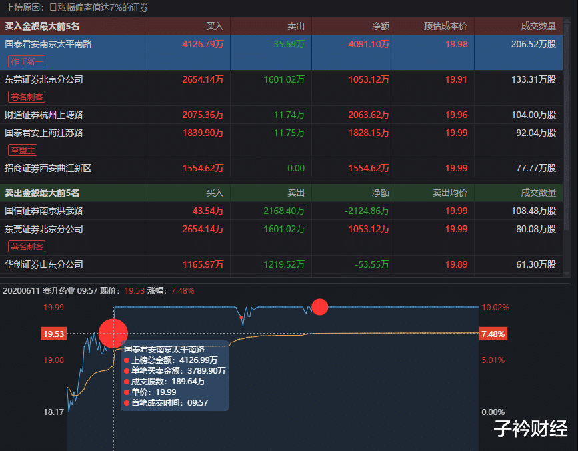Click the 章盟主 tag under 国泰君安上海江苏路

coord(23,150)
